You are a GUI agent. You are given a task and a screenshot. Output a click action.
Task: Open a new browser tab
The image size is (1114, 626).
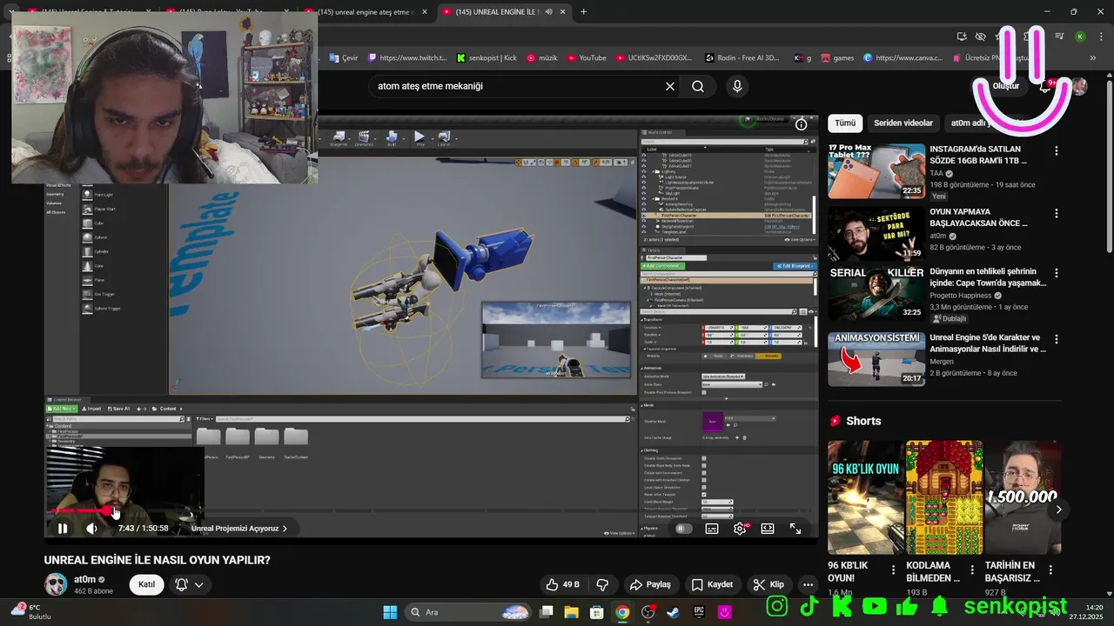point(583,11)
